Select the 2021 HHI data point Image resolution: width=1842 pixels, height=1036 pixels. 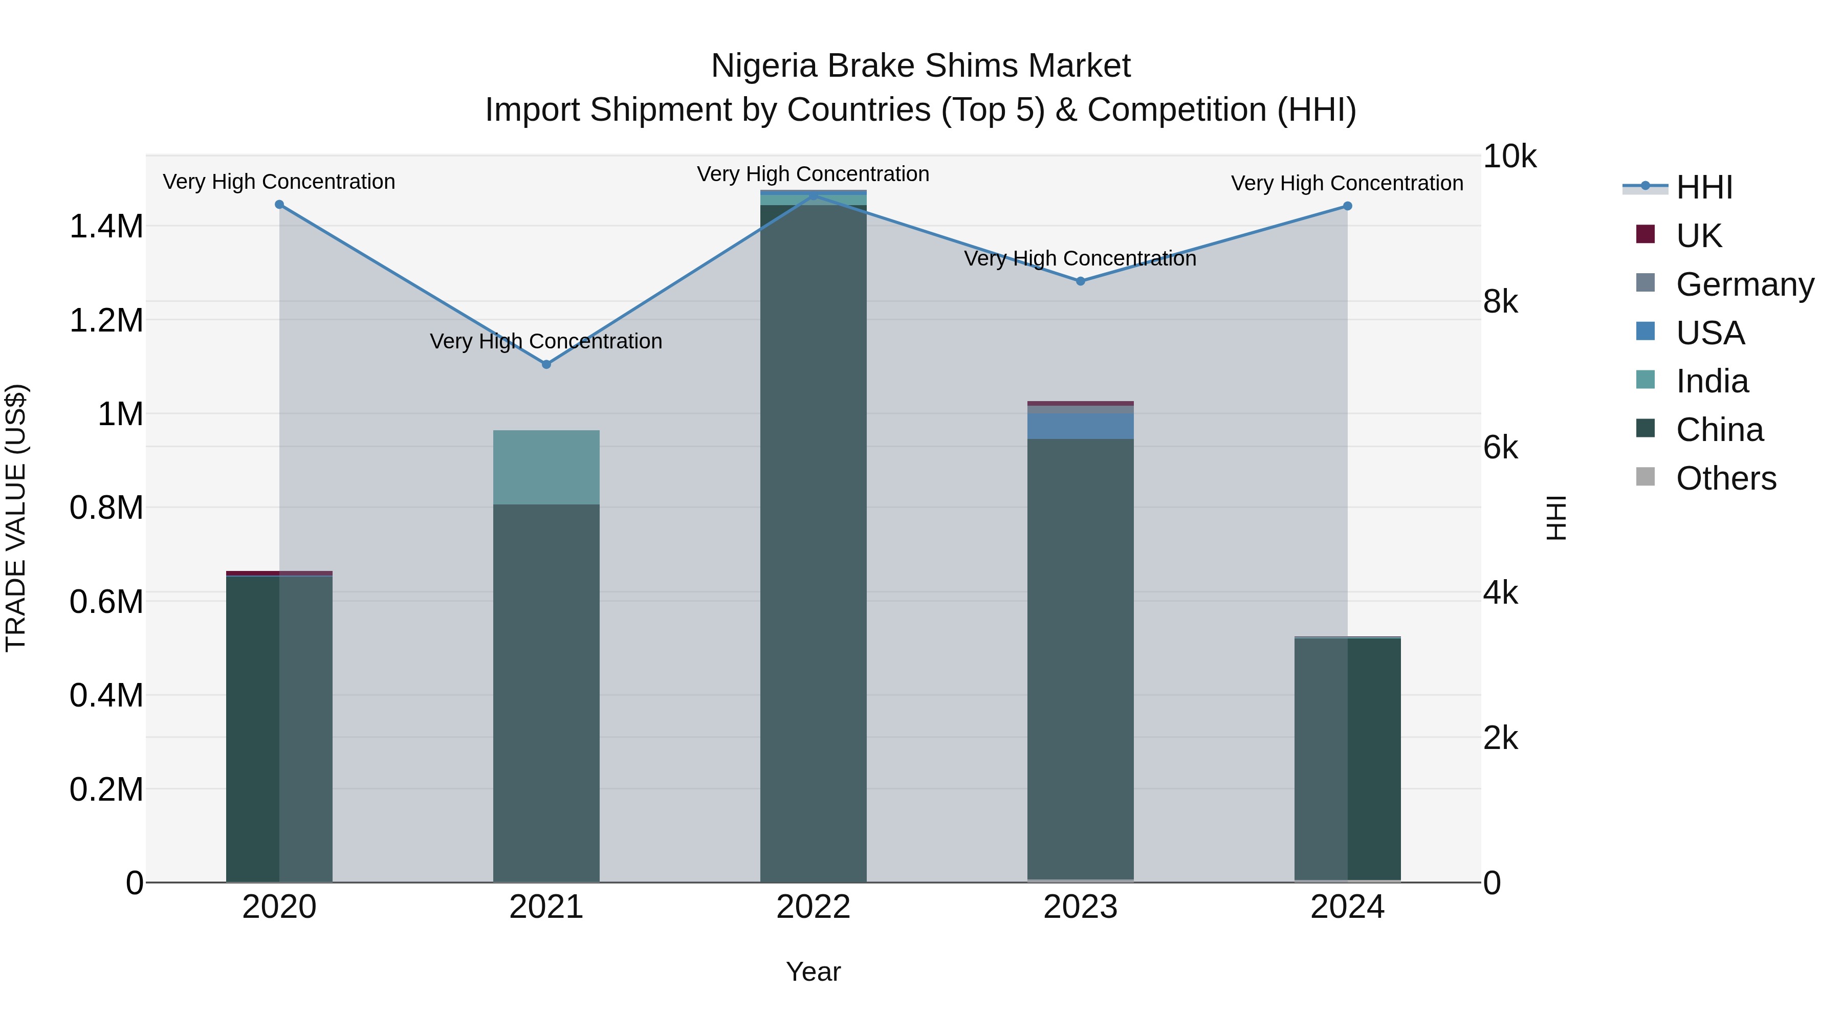pyautogui.click(x=546, y=365)
